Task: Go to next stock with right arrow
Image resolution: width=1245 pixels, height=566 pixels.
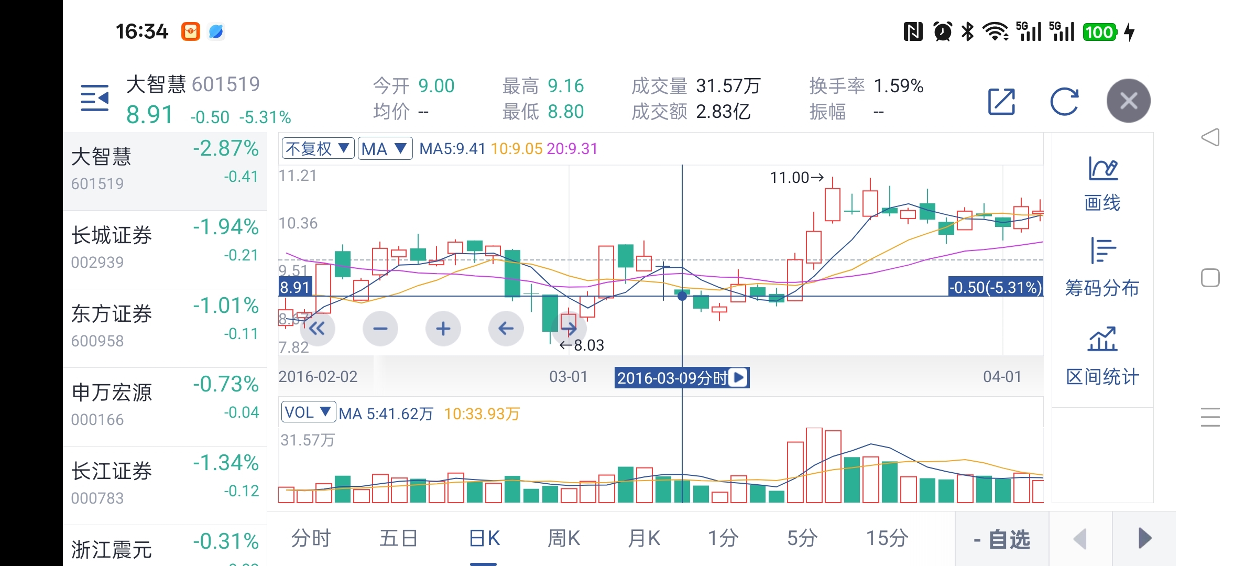Action: pos(1144,538)
